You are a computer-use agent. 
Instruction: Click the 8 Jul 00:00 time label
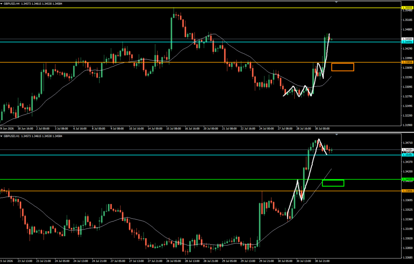[99, 129]
